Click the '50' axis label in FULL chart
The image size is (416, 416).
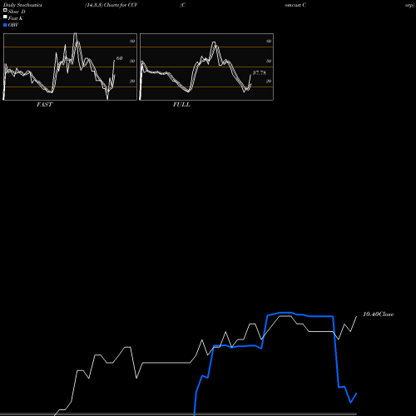[269, 61]
